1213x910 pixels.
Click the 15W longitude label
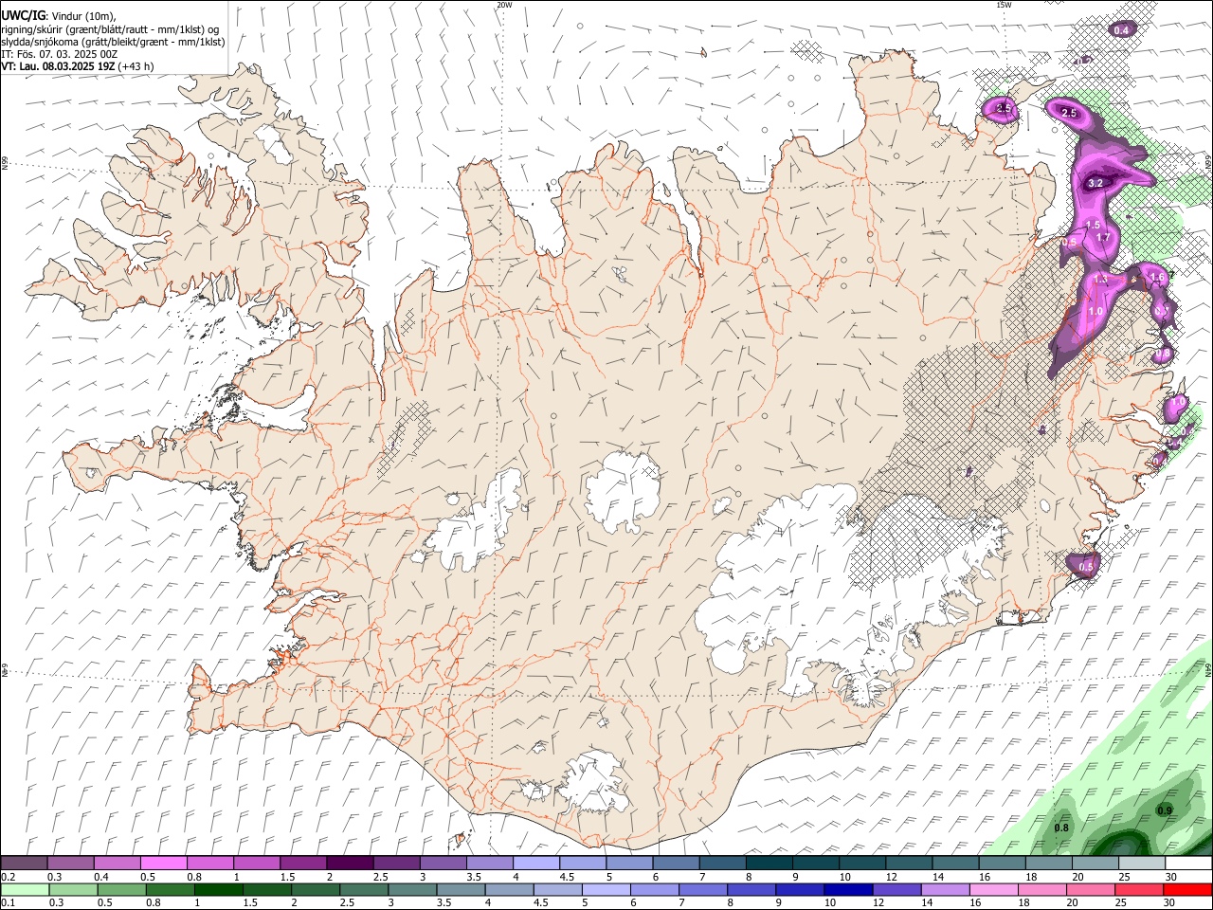coord(1003,5)
